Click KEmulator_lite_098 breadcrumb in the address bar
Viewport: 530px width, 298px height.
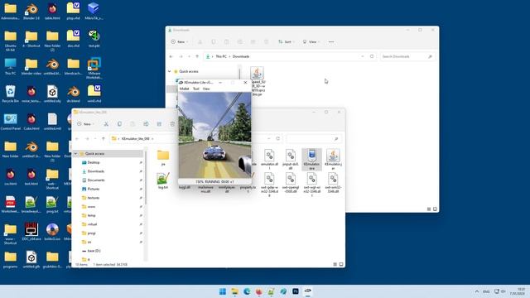coord(135,139)
